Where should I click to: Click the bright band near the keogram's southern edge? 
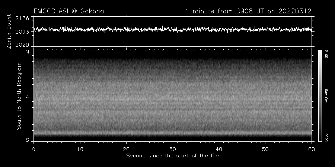pyautogui.click(x=173, y=133)
